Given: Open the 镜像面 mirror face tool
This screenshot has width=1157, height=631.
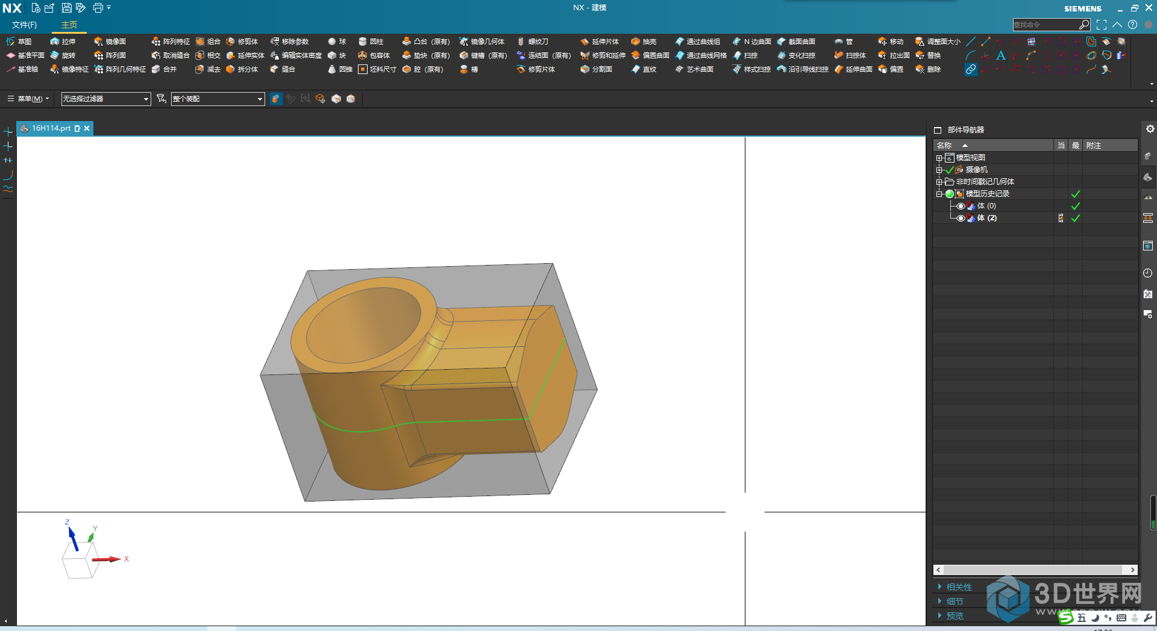Looking at the screenshot, I should [110, 42].
